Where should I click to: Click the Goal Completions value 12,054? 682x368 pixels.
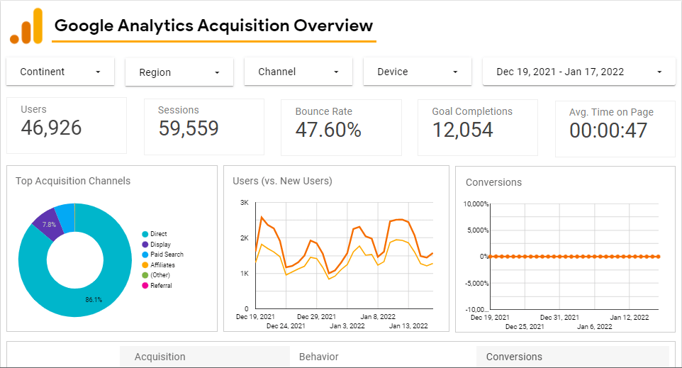pyautogui.click(x=462, y=130)
